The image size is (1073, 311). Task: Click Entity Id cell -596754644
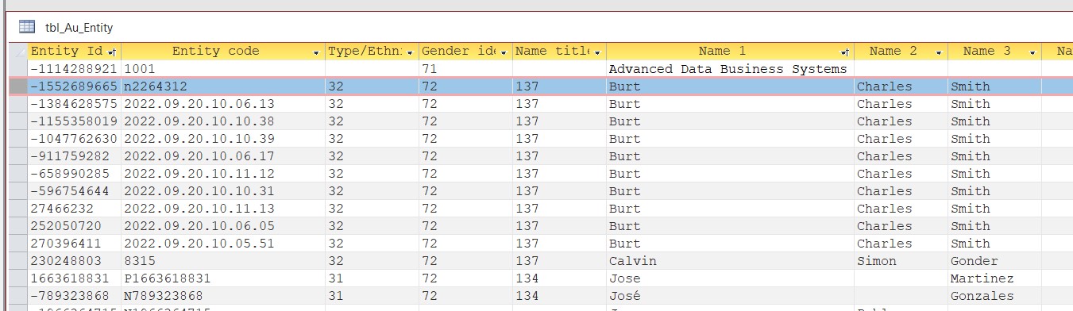(x=74, y=191)
